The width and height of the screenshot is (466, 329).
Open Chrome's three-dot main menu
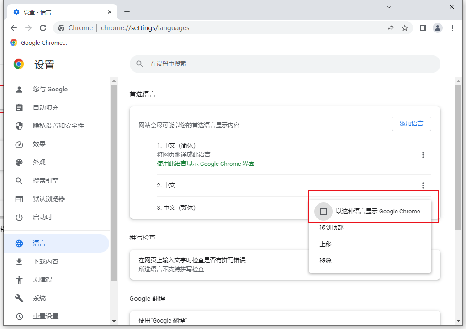(452, 28)
